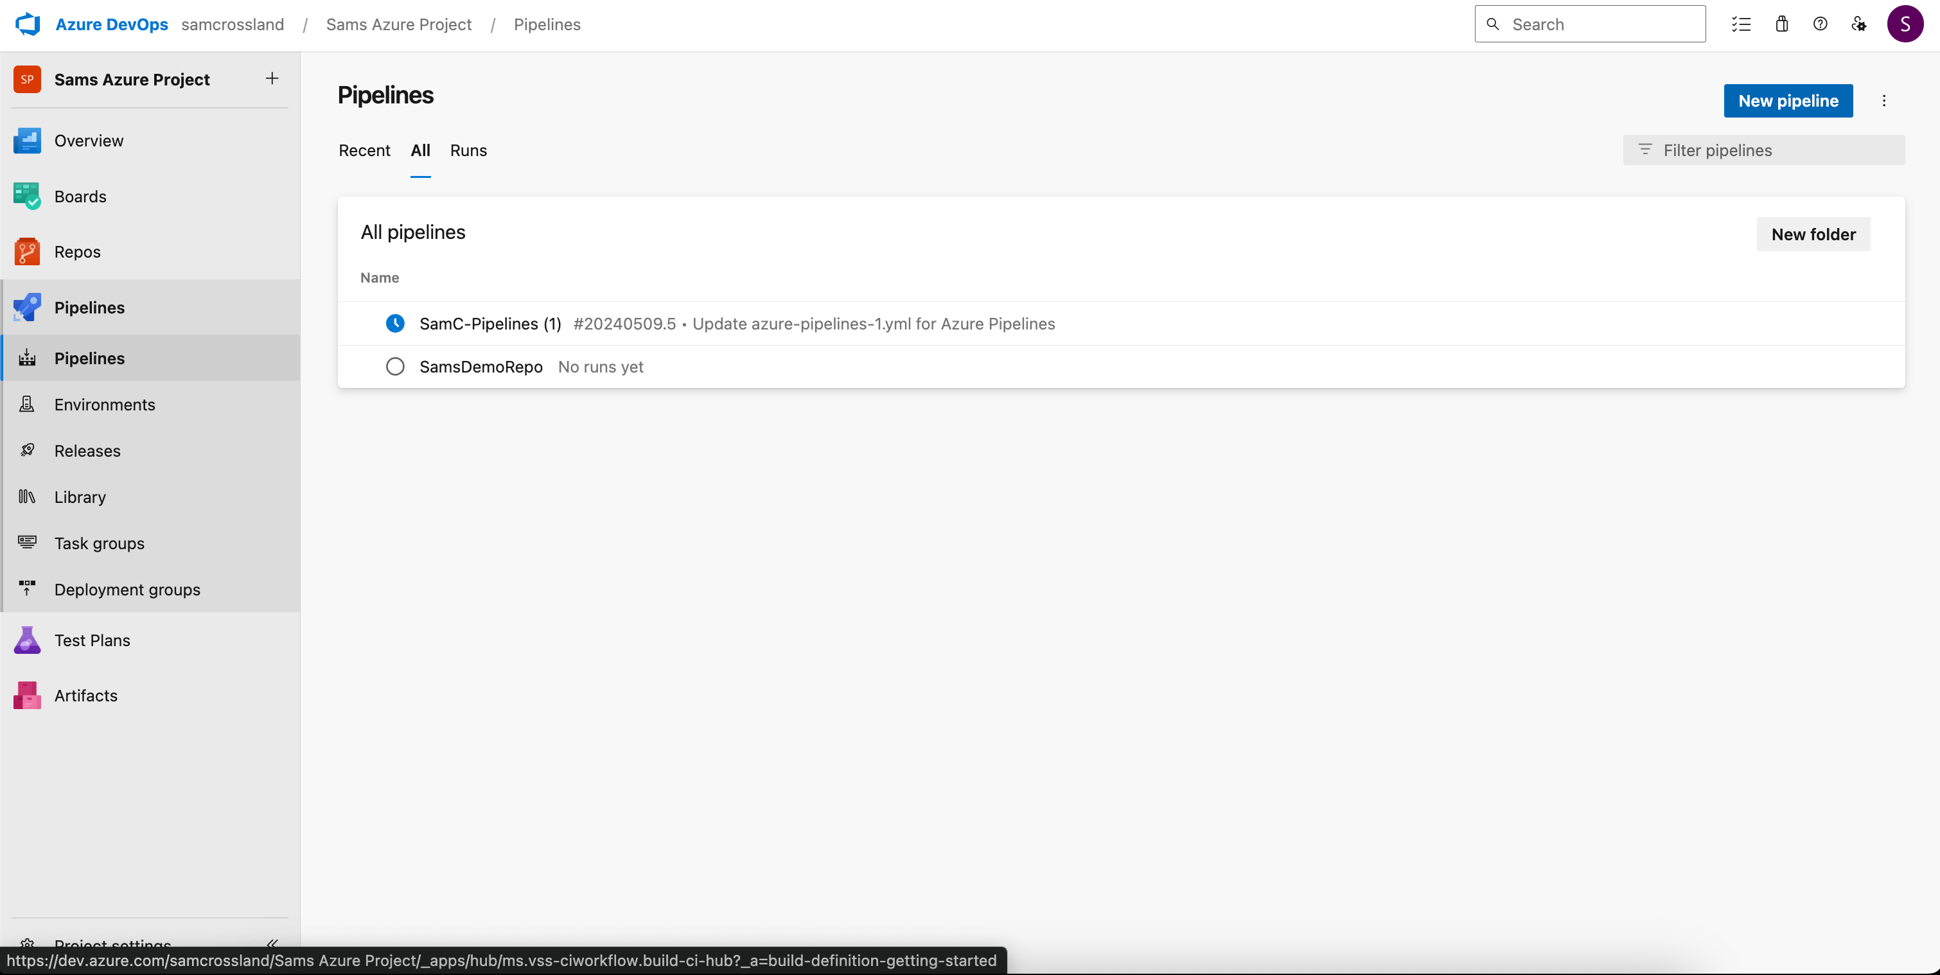This screenshot has height=975, width=1940.
Task: Click the Sams Azure Project sidebar title
Action: (x=132, y=79)
